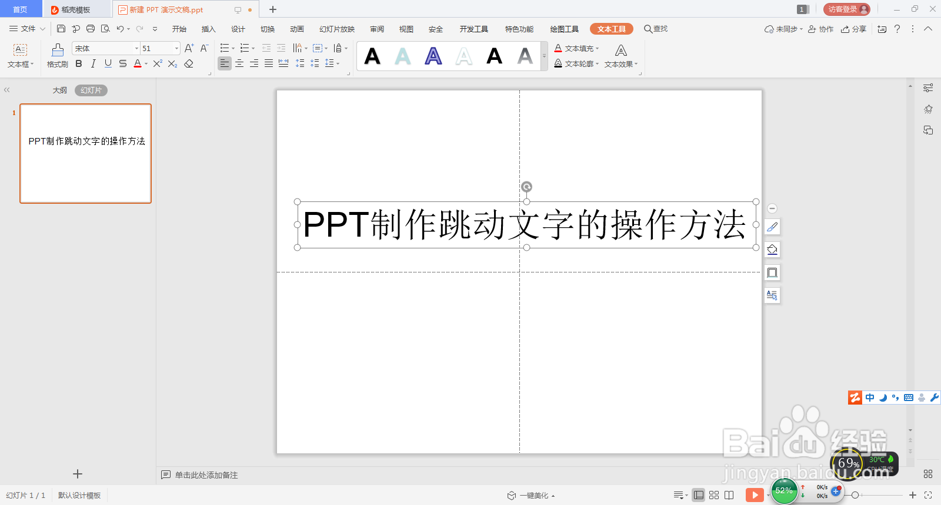Click the shape fill floating icon
Image resolution: width=941 pixels, height=505 pixels.
click(772, 250)
